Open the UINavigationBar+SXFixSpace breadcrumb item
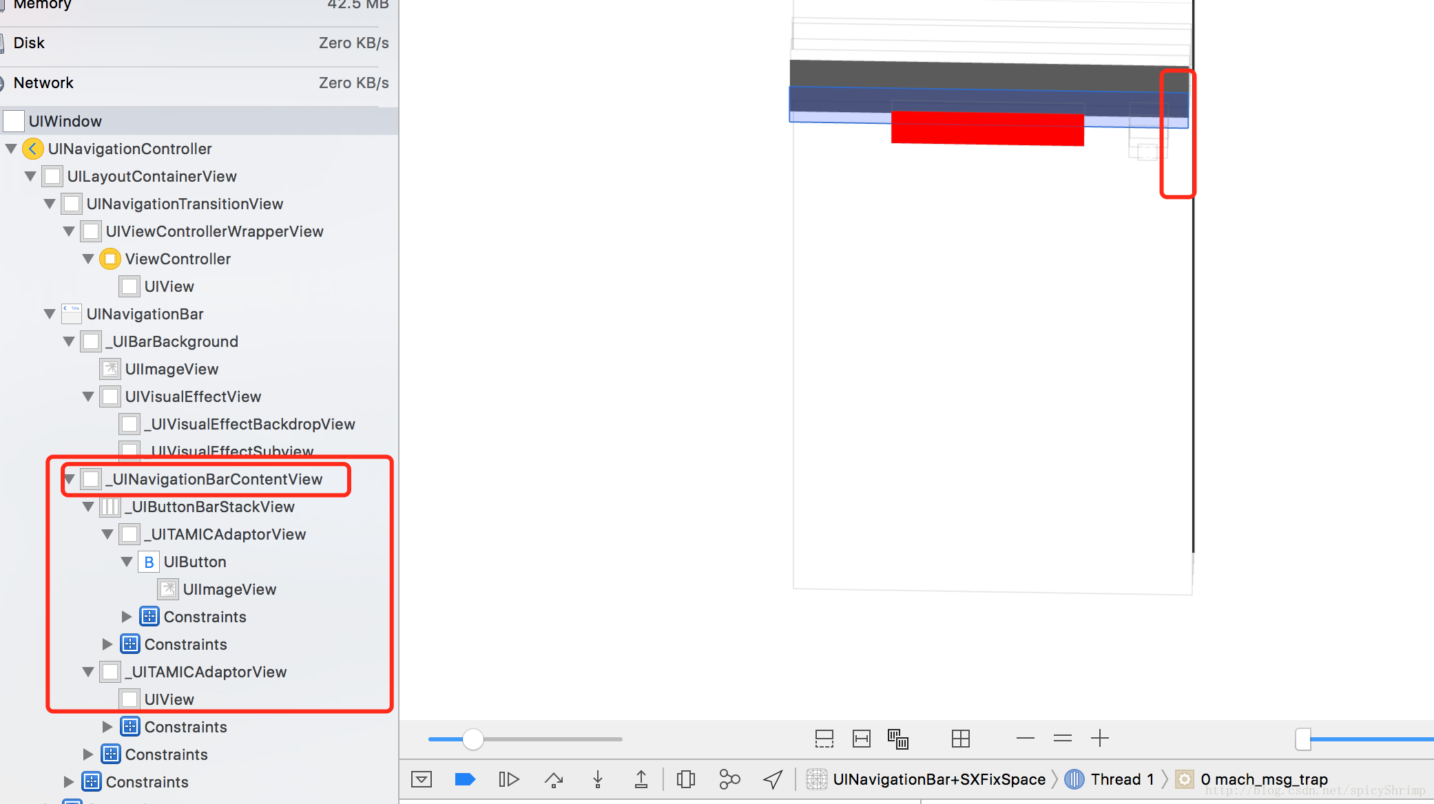The height and width of the screenshot is (804, 1434). pyautogui.click(x=939, y=779)
